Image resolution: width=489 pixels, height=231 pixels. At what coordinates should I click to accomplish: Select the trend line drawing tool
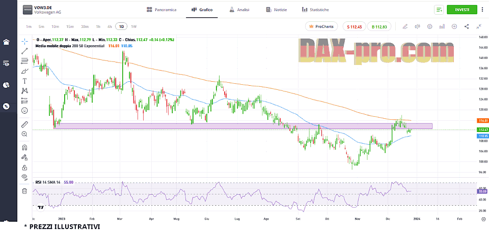(x=24, y=51)
